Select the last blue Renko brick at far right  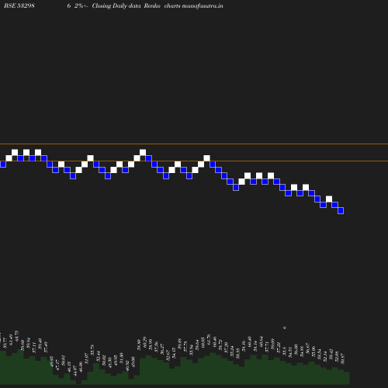tap(341, 210)
